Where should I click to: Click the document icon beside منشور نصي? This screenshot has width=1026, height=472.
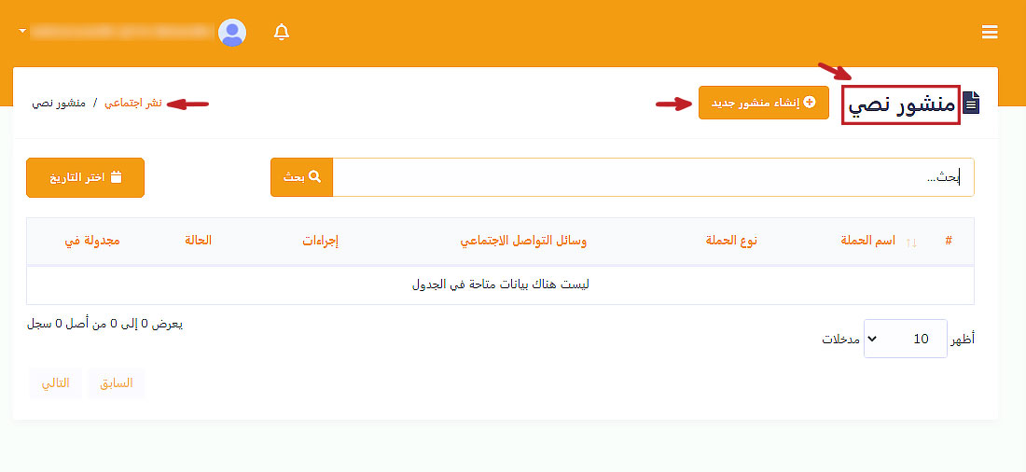972,104
